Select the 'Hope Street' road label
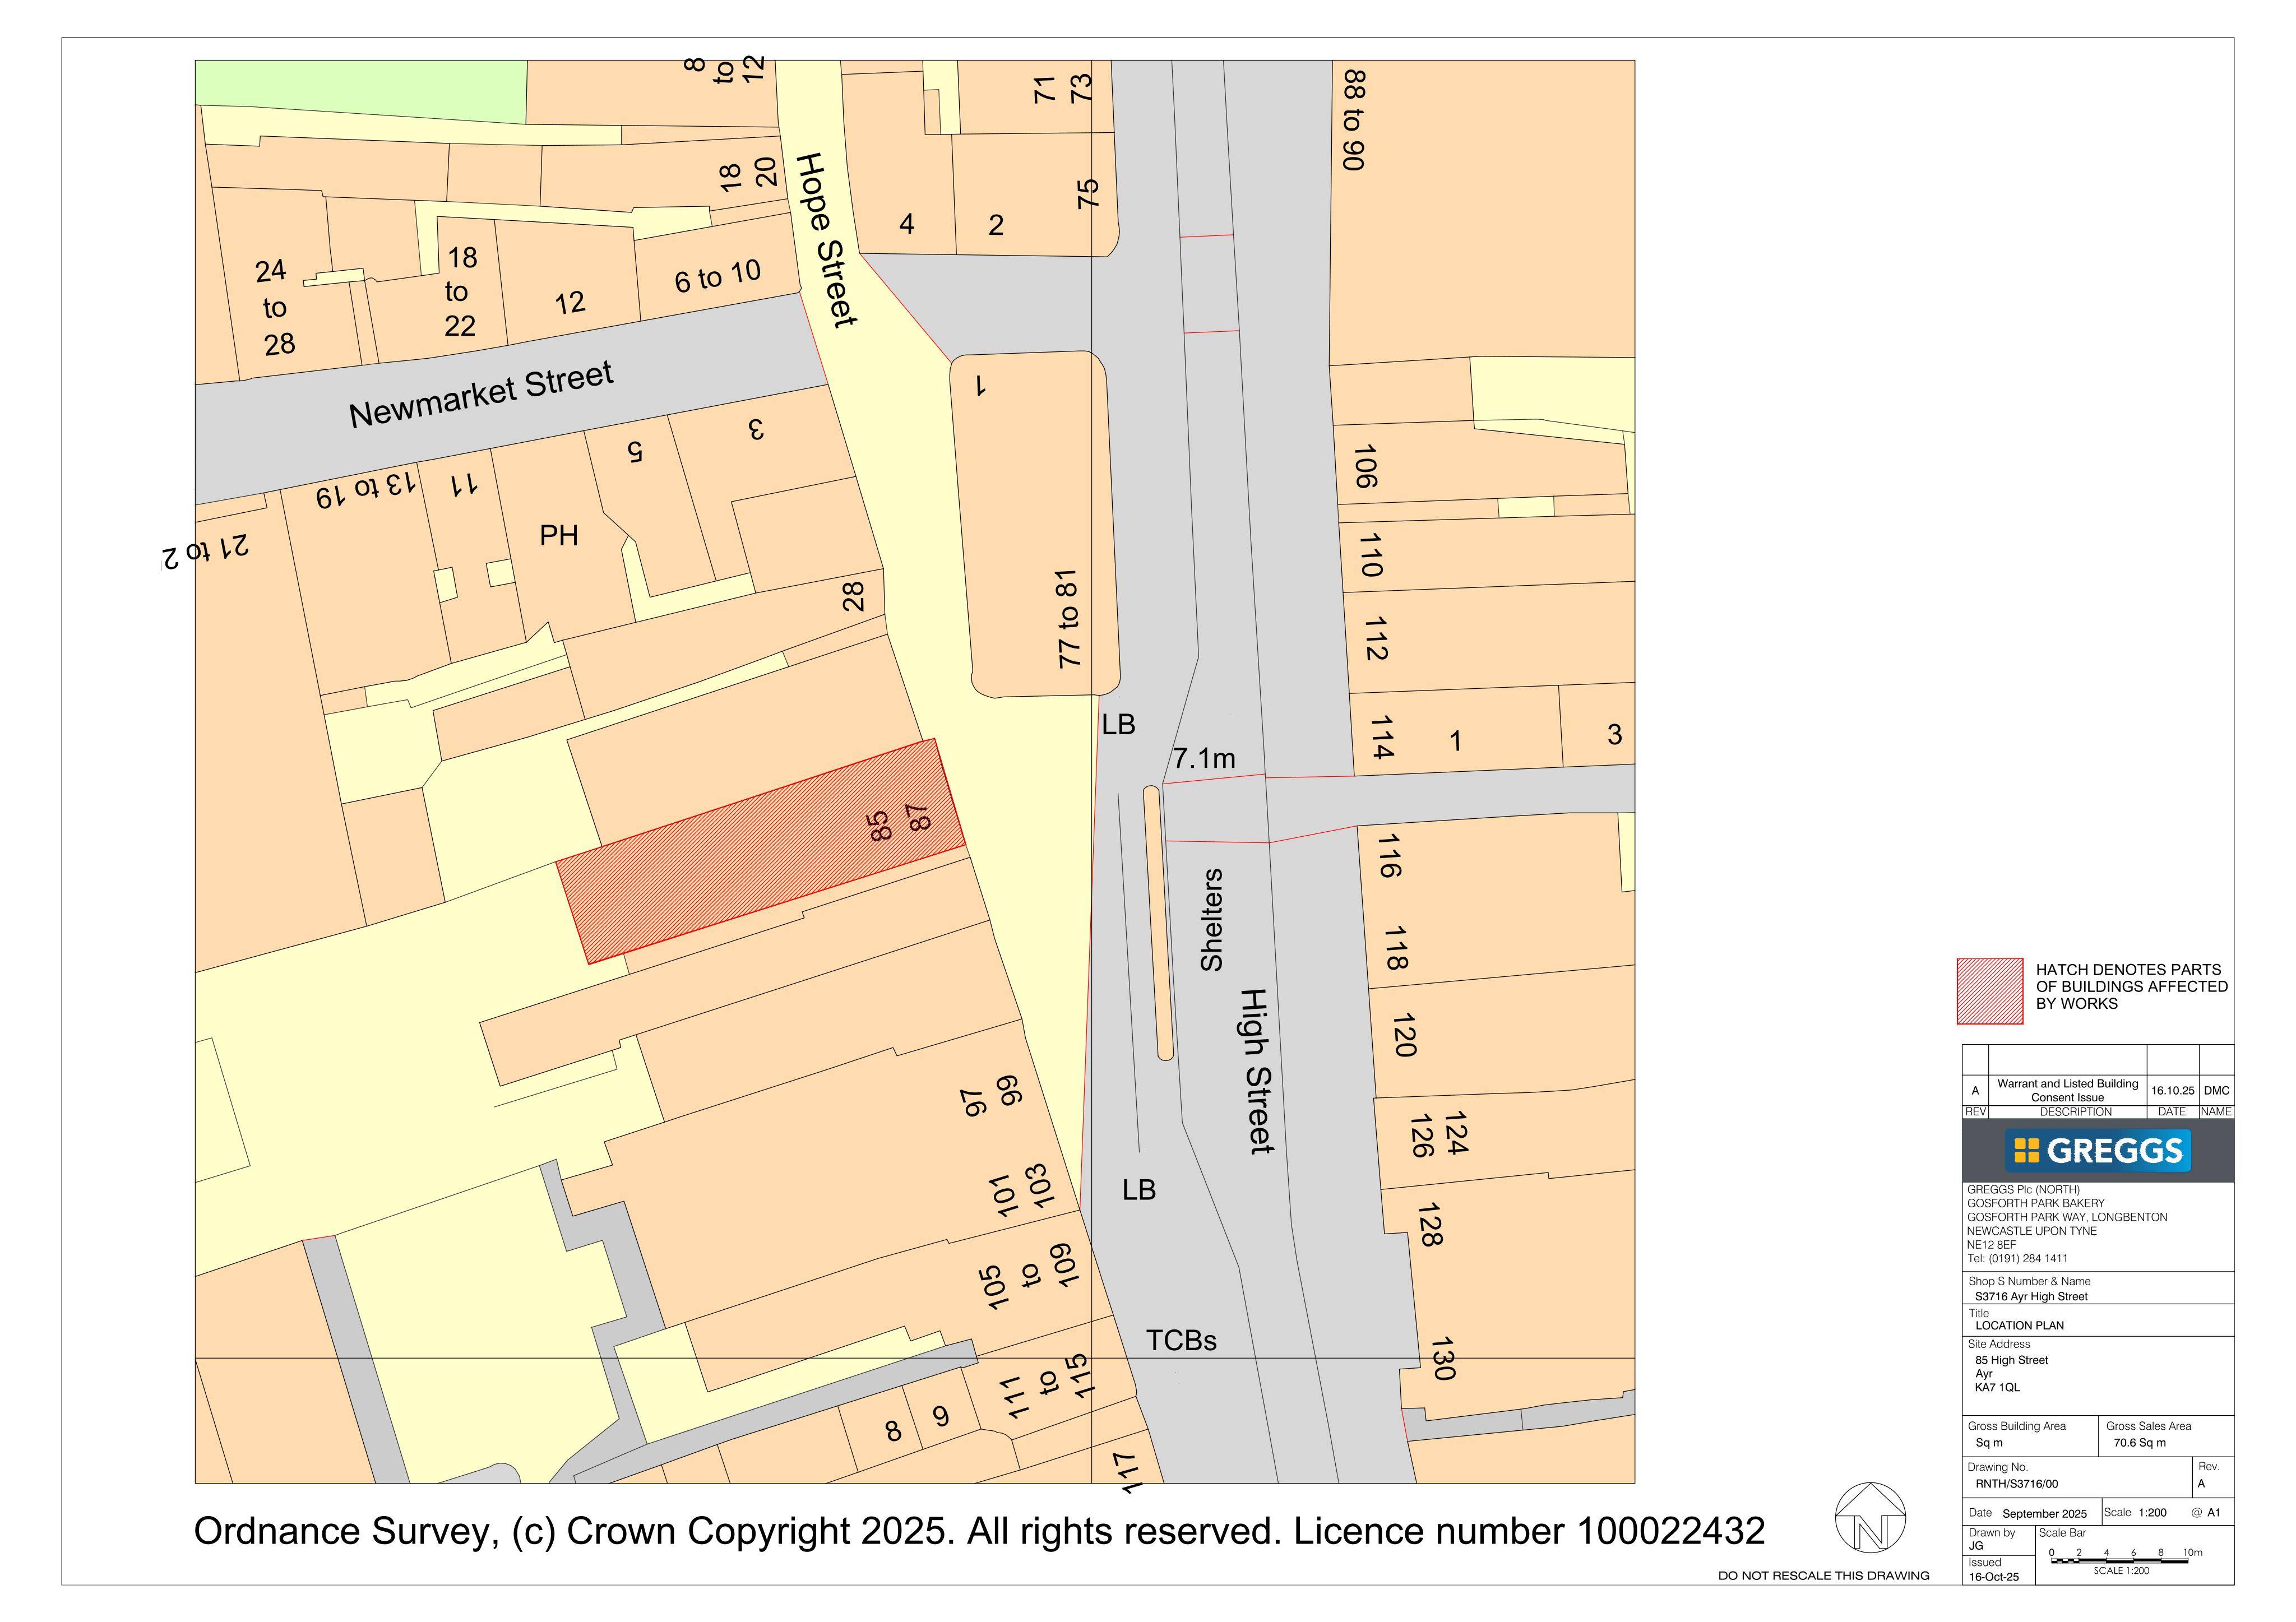The height and width of the screenshot is (1622, 2296). tap(827, 240)
